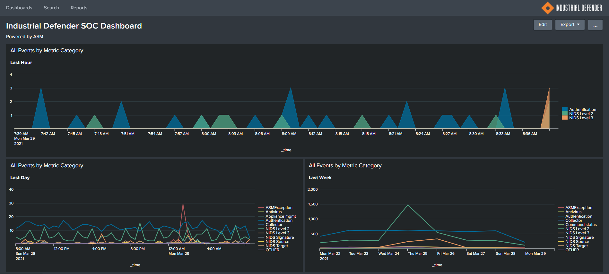Select Authentication legend in Last Week chart
The height and width of the screenshot is (274, 609).
click(575, 216)
